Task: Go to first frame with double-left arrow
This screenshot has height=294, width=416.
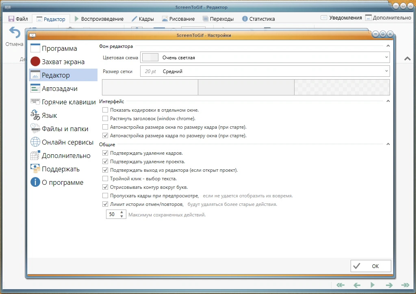Action: (340, 285)
